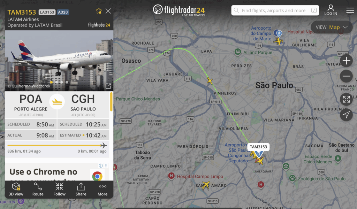Close the TAM3153 flight panel
Viewport: 357px width, 209px height.
pos(108,11)
